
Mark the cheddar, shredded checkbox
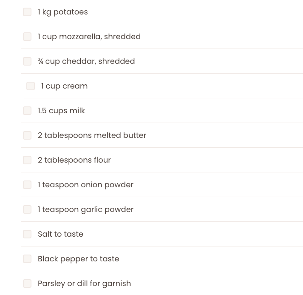[x=27, y=61]
